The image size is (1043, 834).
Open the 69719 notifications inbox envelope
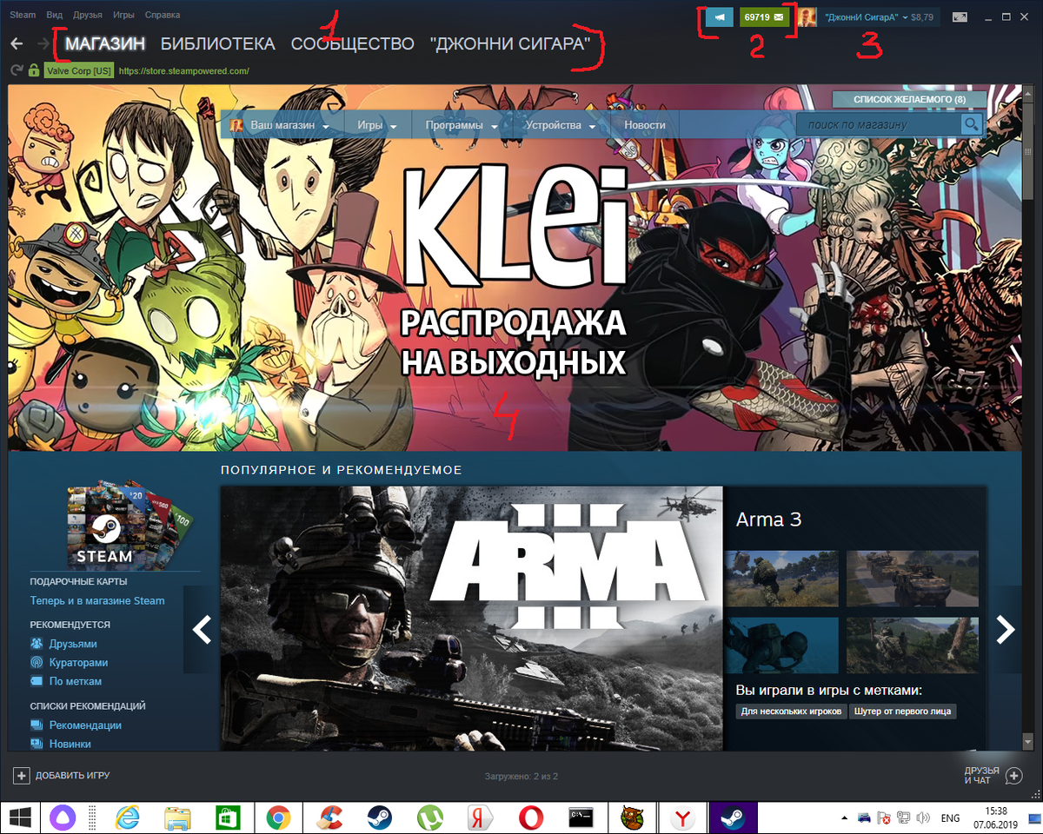coord(764,17)
